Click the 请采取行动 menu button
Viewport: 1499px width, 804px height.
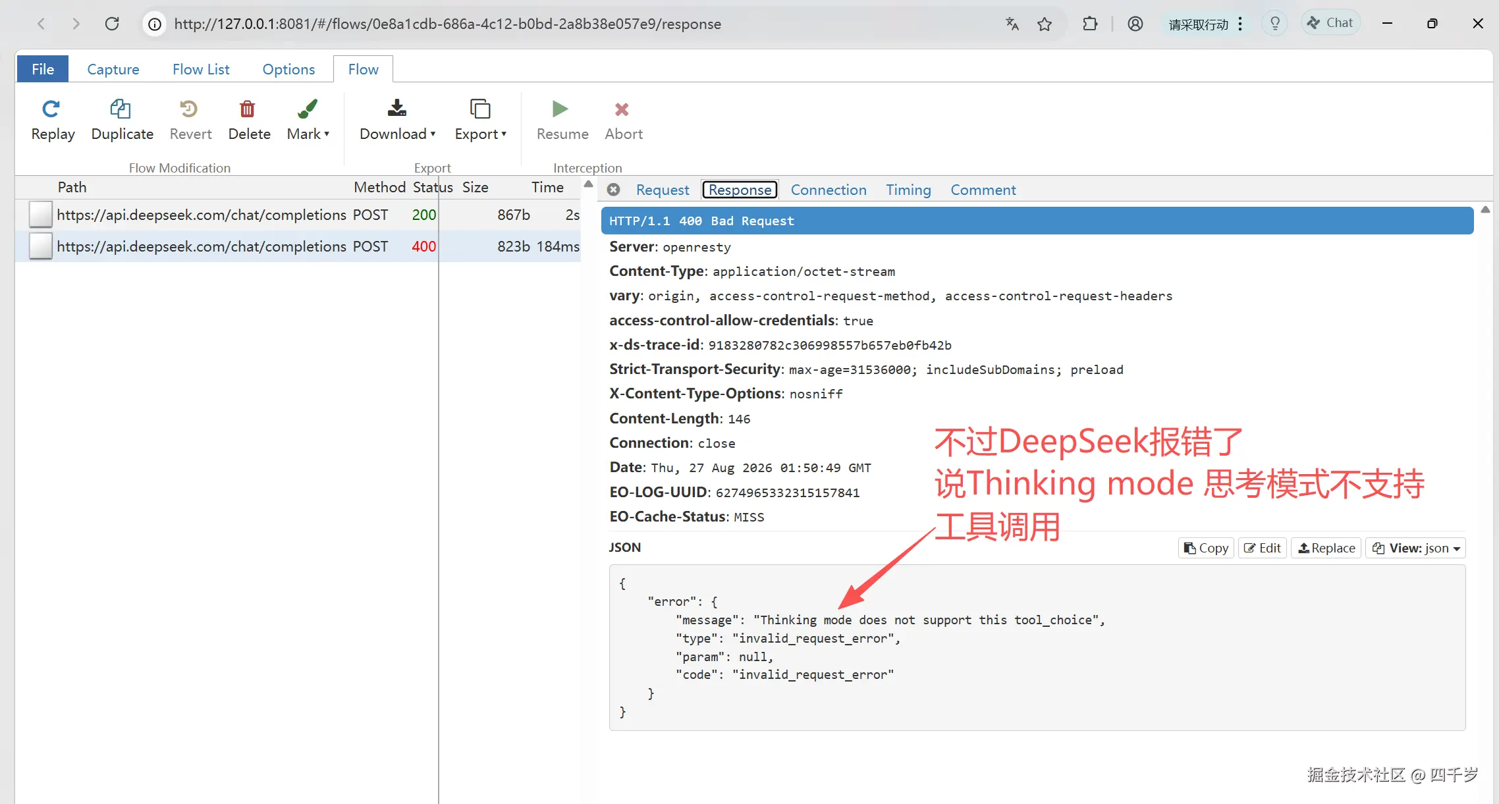point(1205,24)
